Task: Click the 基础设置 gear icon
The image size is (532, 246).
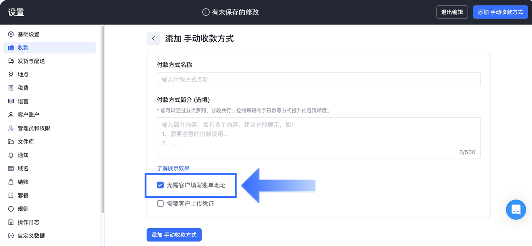Action: 11,34
